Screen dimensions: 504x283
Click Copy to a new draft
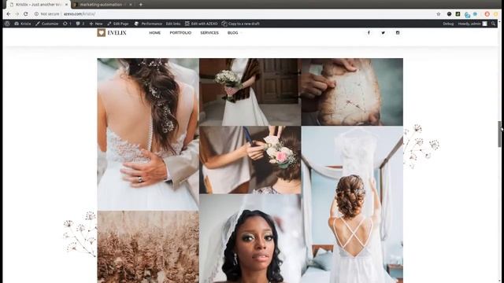[x=241, y=24]
